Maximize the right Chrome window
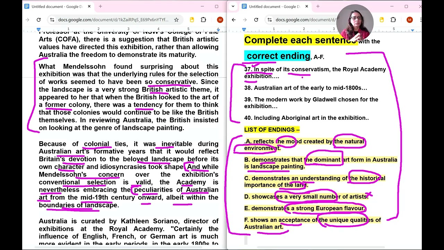444x250 pixels. point(406,6)
